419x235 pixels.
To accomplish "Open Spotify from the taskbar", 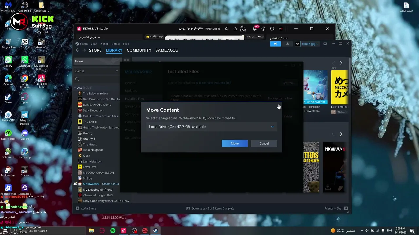I will tap(113, 231).
